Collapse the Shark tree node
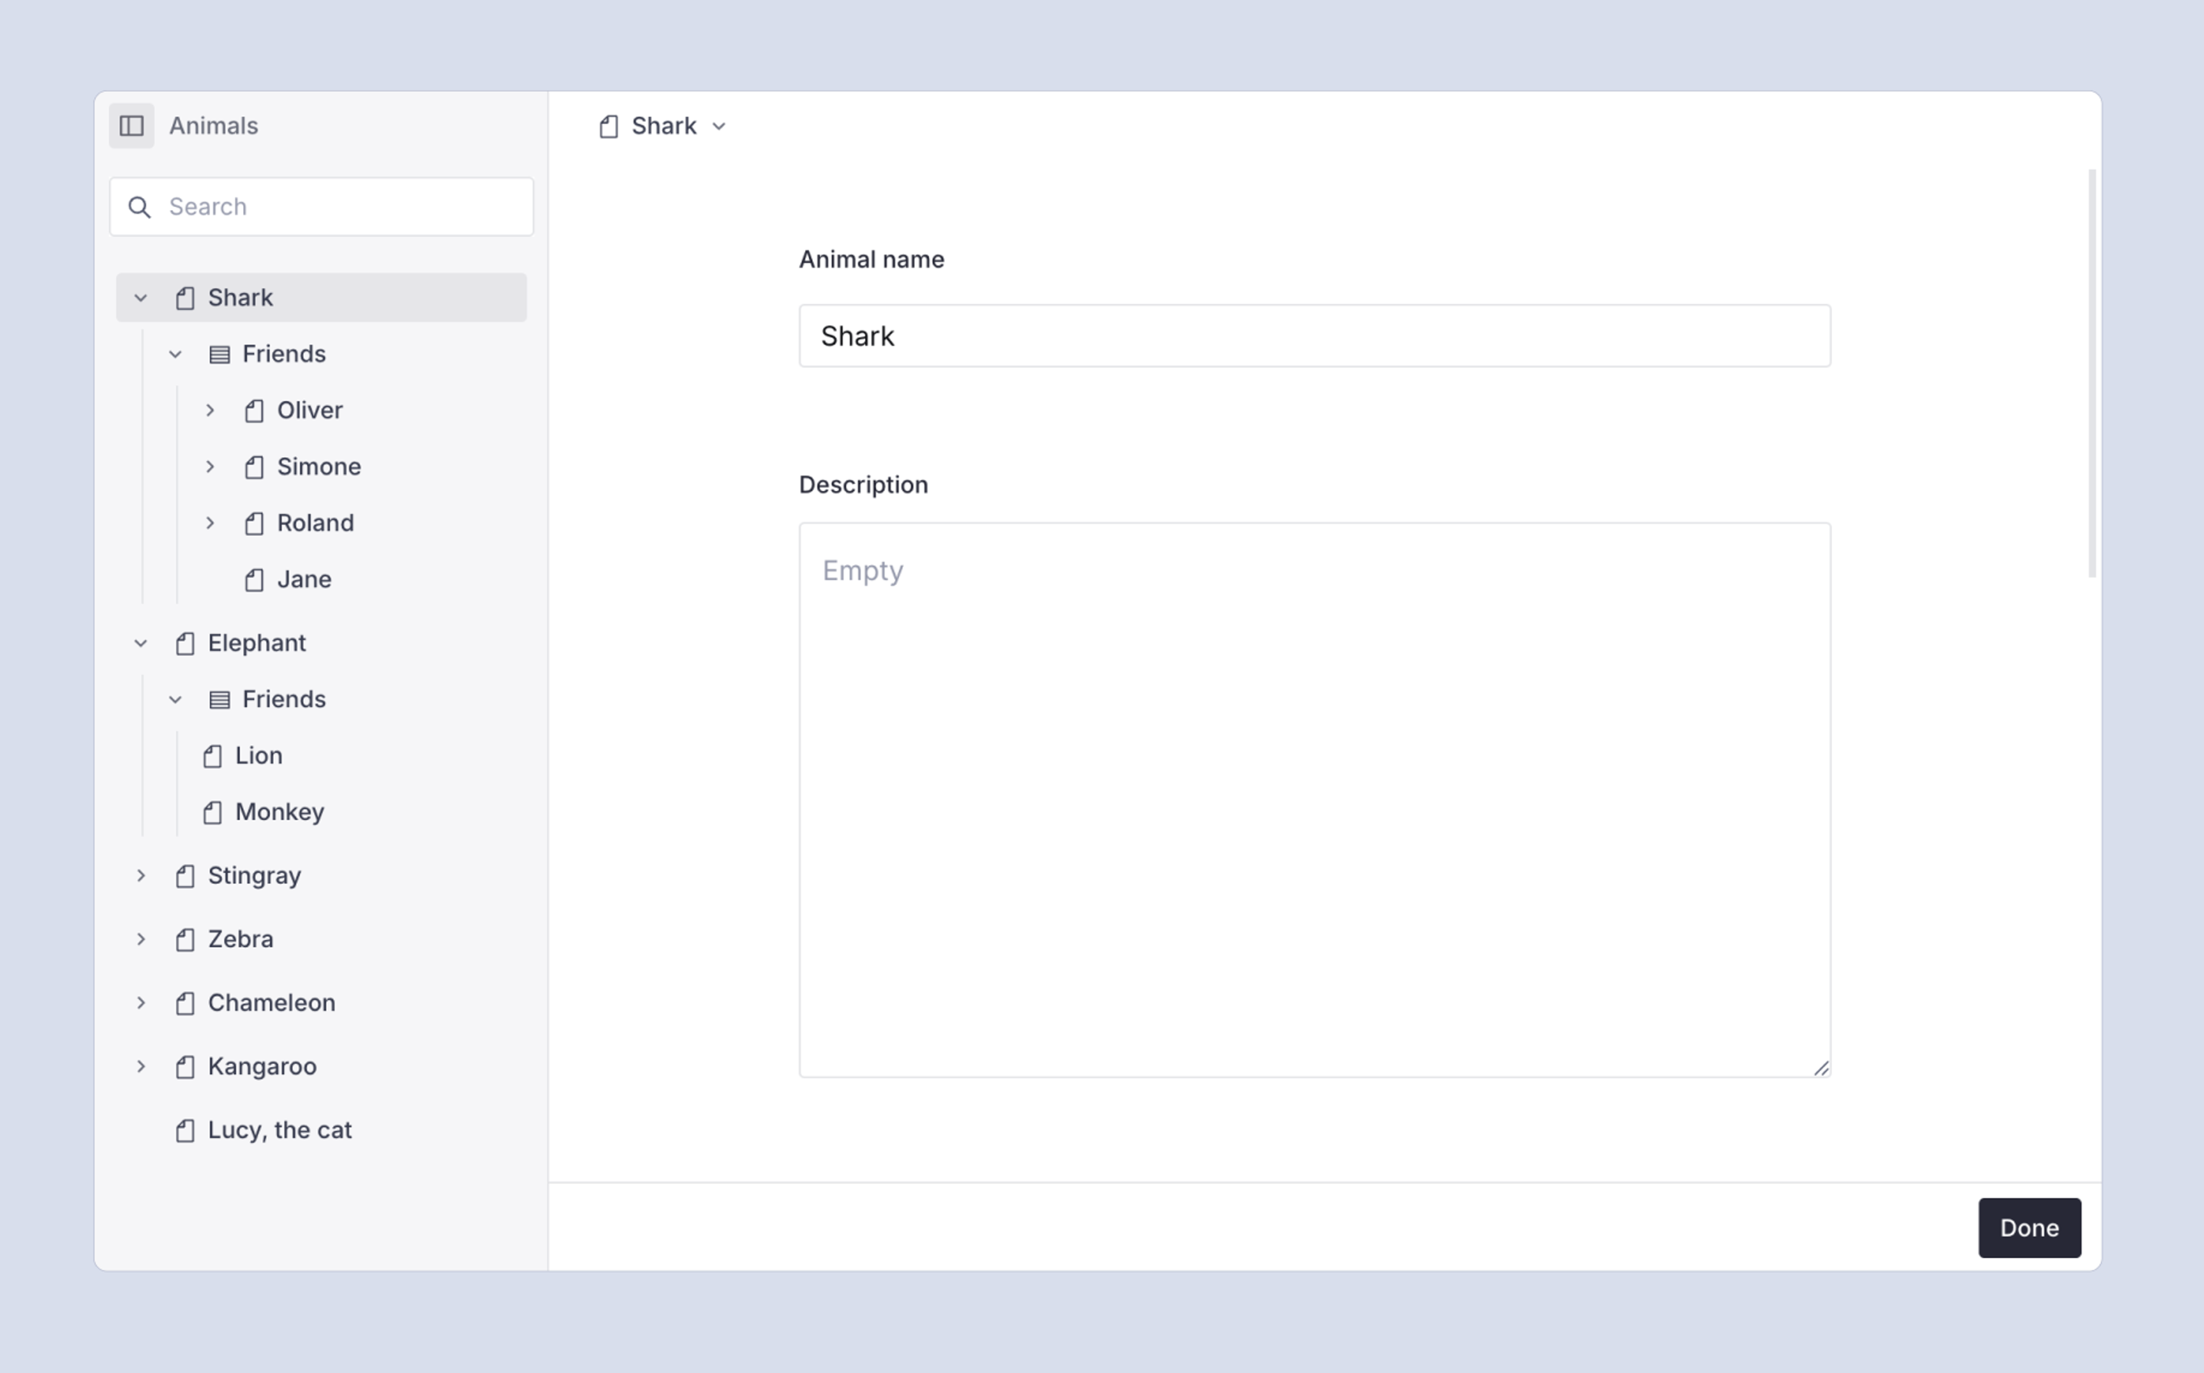This screenshot has height=1373, width=2204. pyautogui.click(x=141, y=298)
